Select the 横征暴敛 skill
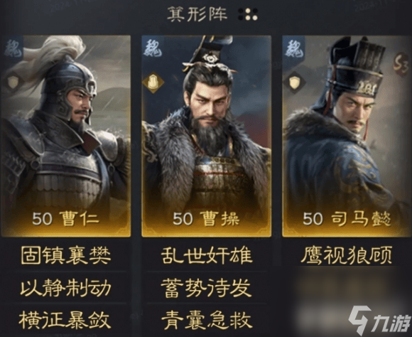Screen dimensions: 412x337 pyautogui.click(x=65, y=320)
